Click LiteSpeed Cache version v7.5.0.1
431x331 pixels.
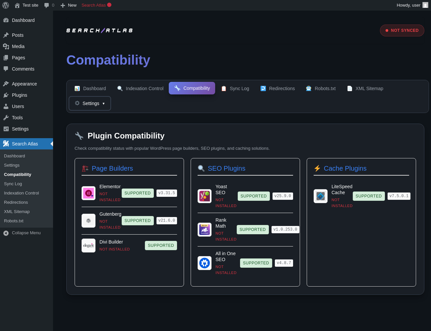pos(399,196)
